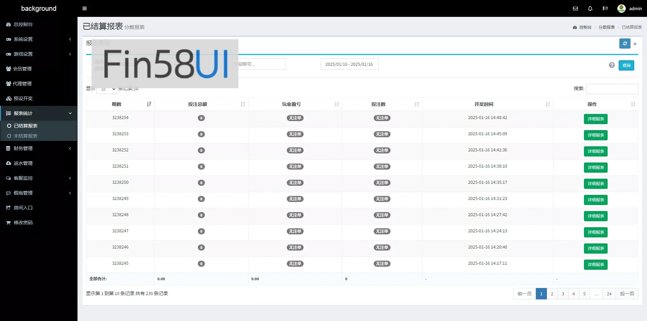This screenshot has height=321, width=647.
Task: Click the help question mark icon
Action: pos(612,65)
